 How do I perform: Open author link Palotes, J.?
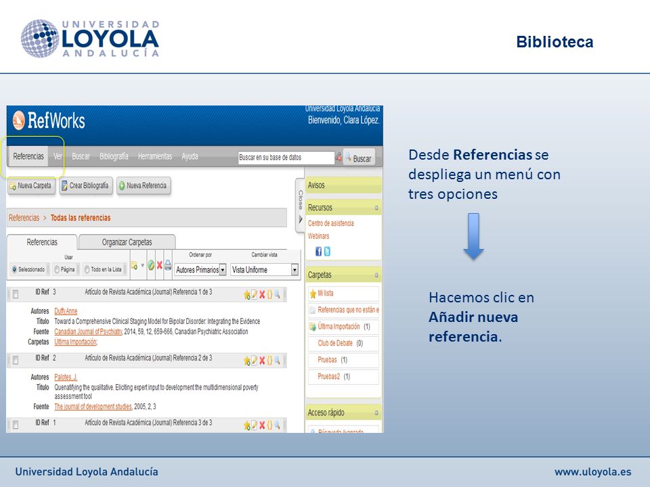click(66, 377)
